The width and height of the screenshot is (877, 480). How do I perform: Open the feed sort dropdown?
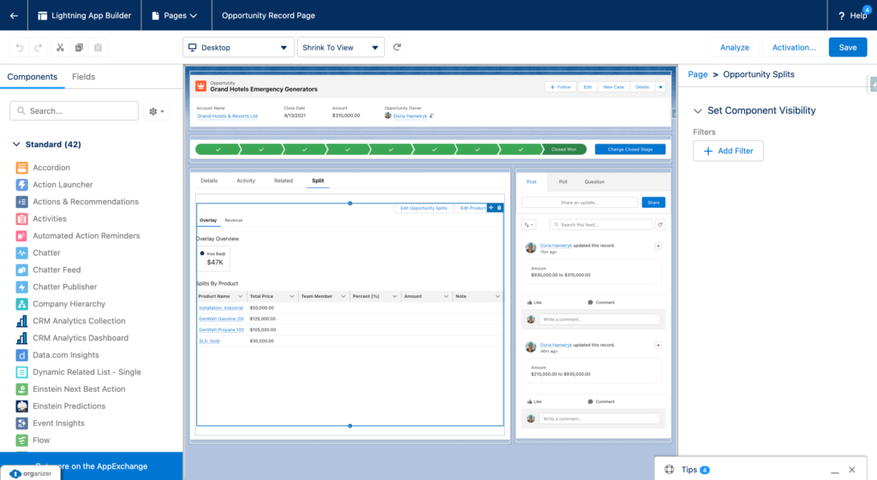528,225
